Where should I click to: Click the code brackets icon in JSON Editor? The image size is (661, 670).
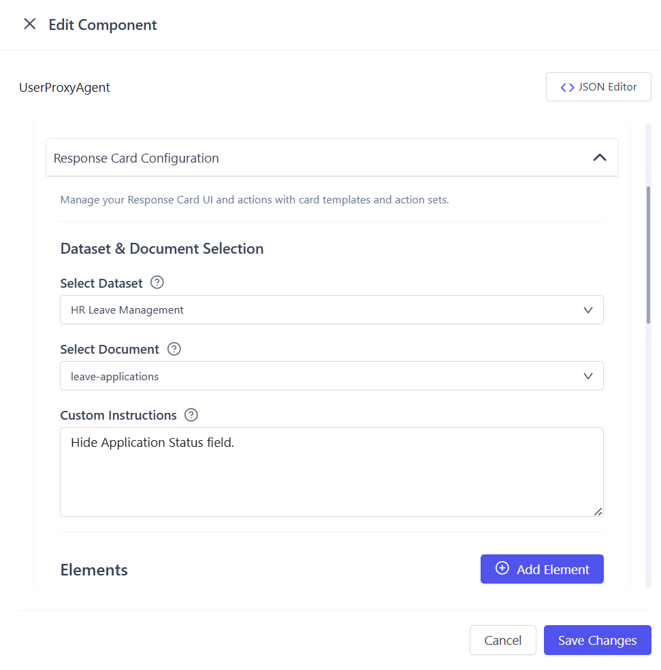pos(566,87)
